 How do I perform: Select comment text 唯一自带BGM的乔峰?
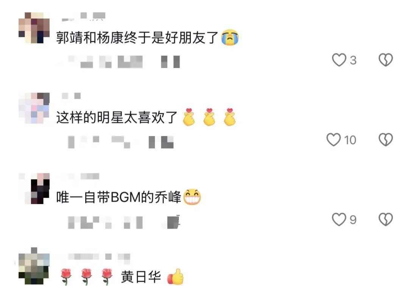(119, 197)
